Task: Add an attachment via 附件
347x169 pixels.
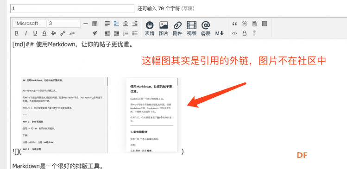Action: pos(177,28)
